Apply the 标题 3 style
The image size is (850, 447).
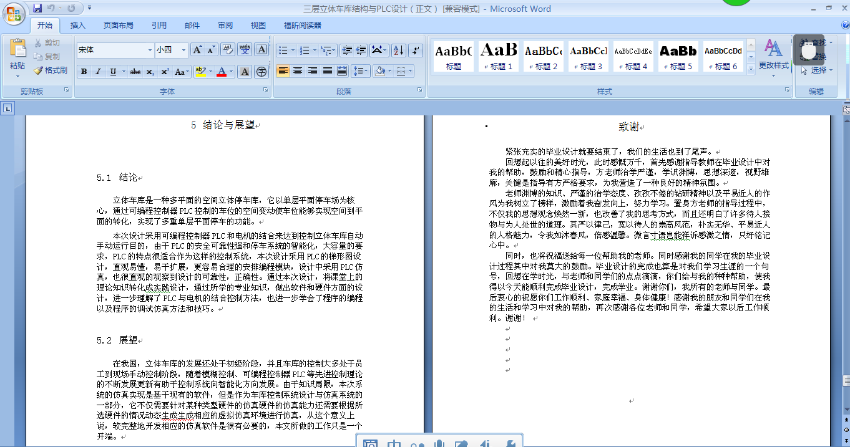coord(589,56)
